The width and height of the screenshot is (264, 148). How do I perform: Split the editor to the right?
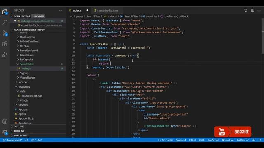(x=252, y=10)
